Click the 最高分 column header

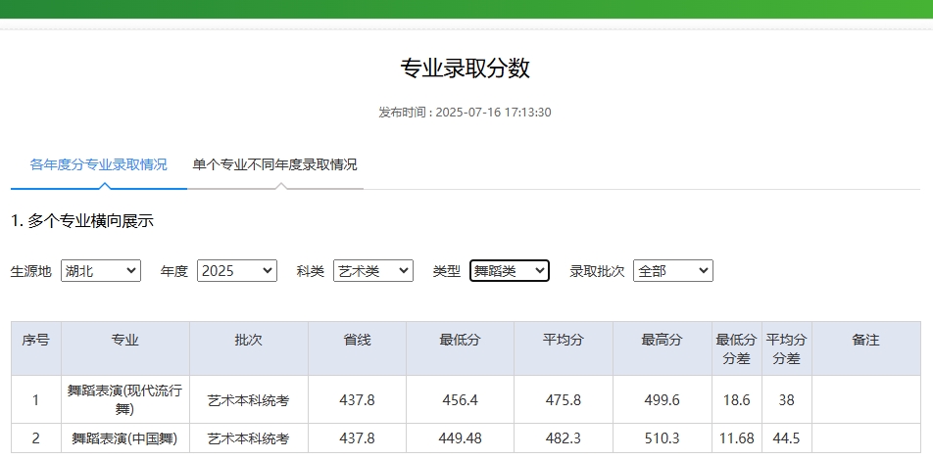[663, 341]
